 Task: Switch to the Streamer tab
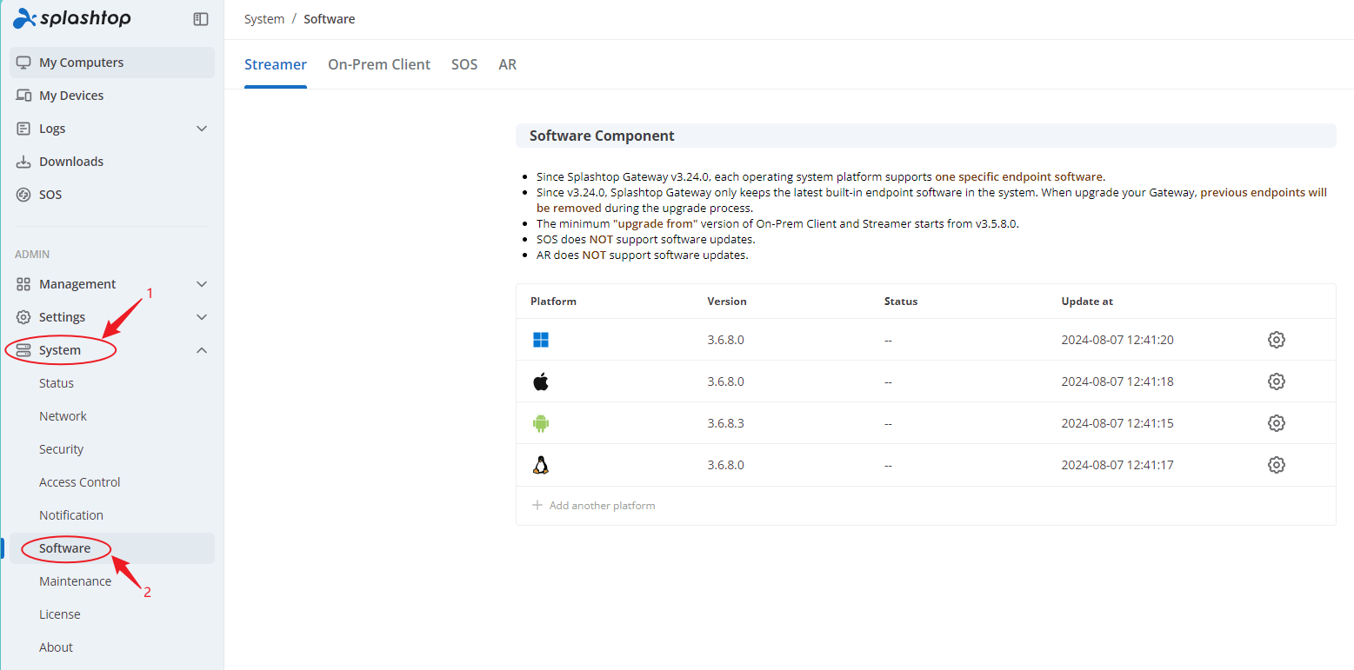(276, 64)
